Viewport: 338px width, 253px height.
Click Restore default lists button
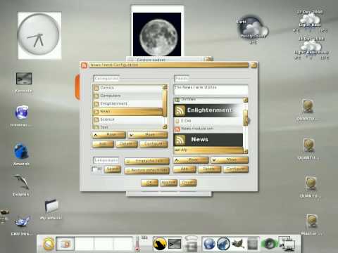coord(146,170)
